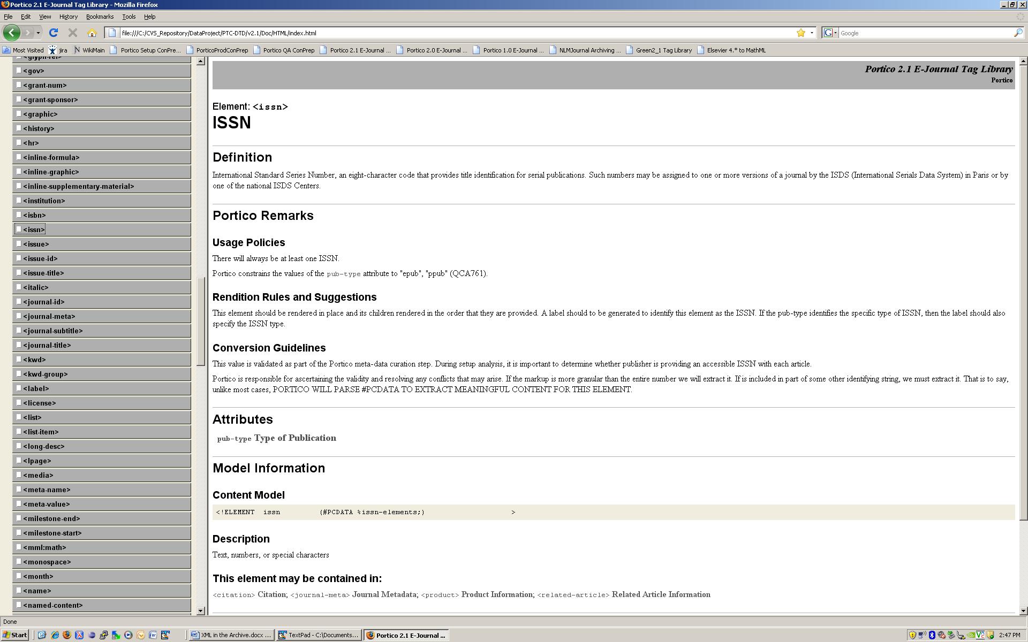The image size is (1028, 642).
Task: Toggle the checkbox beside <mml:math>
Action: pyautogui.click(x=19, y=547)
